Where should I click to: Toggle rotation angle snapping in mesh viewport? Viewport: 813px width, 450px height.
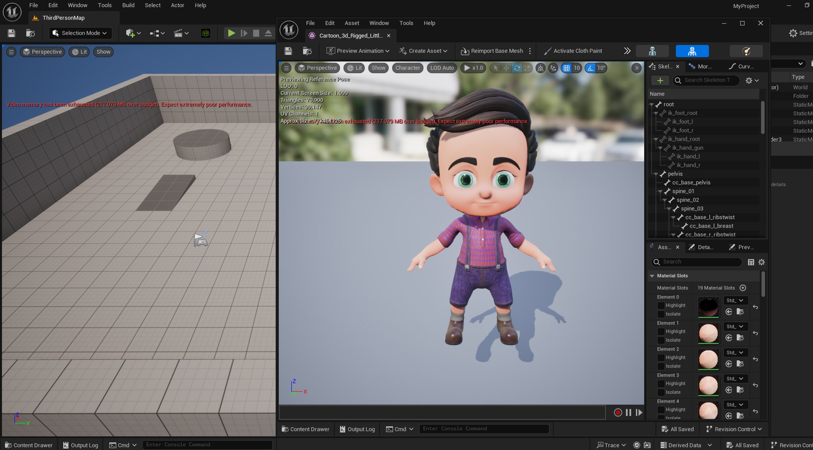pos(590,68)
